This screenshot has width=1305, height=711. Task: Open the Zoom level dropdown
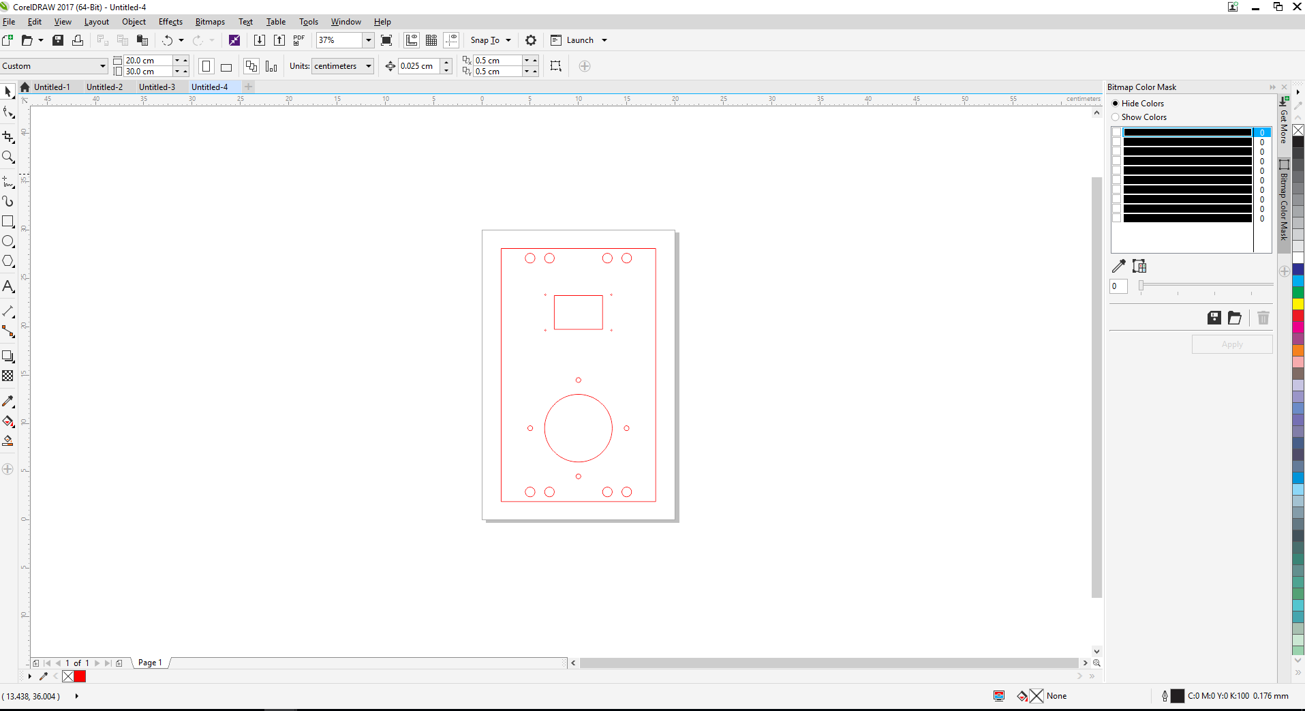[369, 40]
